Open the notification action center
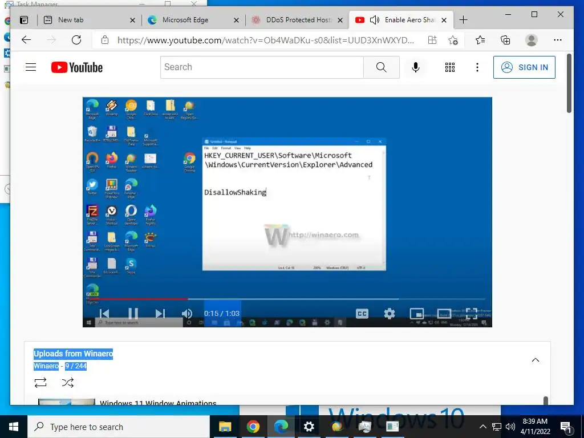 [x=566, y=427]
